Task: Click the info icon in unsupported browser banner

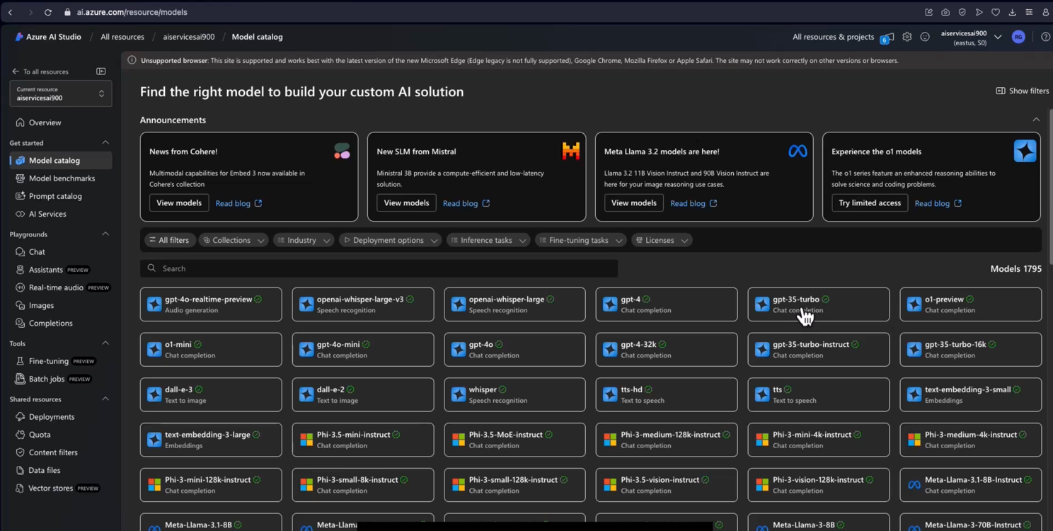Action: 132,60
